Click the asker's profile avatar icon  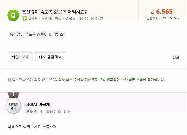[25, 18]
